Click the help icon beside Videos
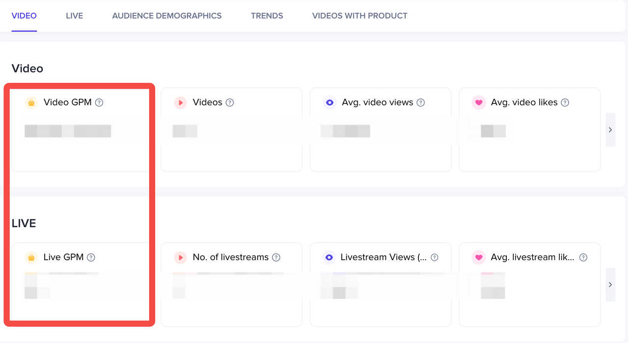The height and width of the screenshot is (343, 628). coord(230,103)
